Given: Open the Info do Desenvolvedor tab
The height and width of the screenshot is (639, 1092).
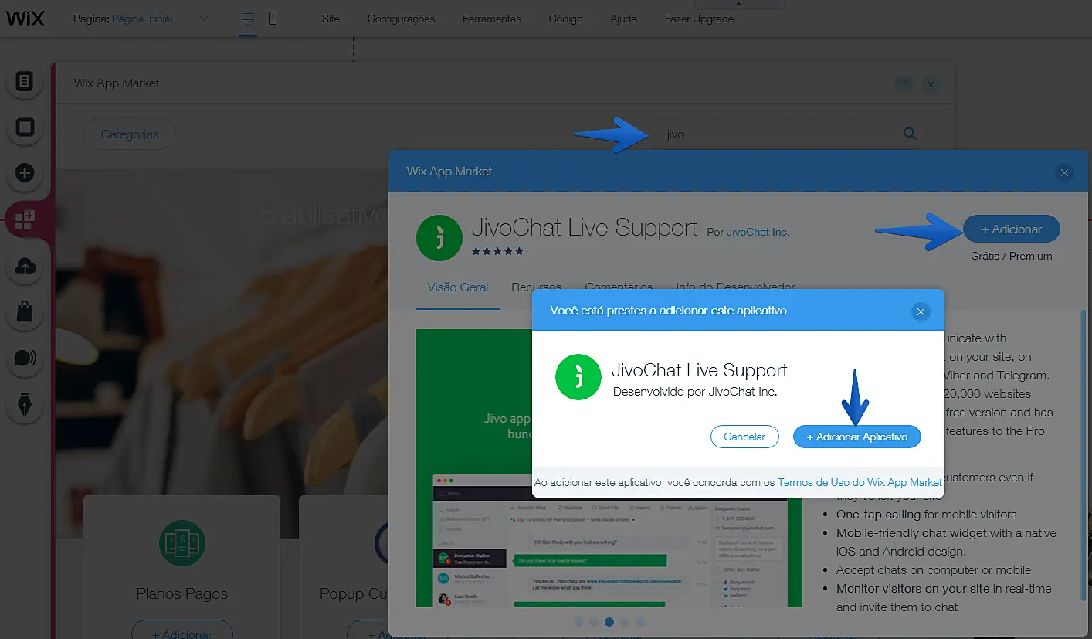Looking at the screenshot, I should (x=735, y=287).
